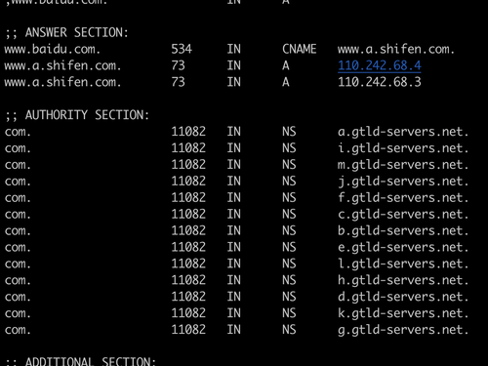Viewport: 488px width, 366px height.
Task: Click j.gtld-servers.net. nameserver entry
Action: point(403,182)
